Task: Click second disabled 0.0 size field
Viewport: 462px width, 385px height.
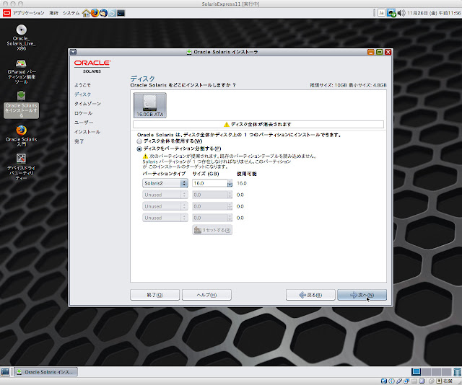Action: coord(210,206)
